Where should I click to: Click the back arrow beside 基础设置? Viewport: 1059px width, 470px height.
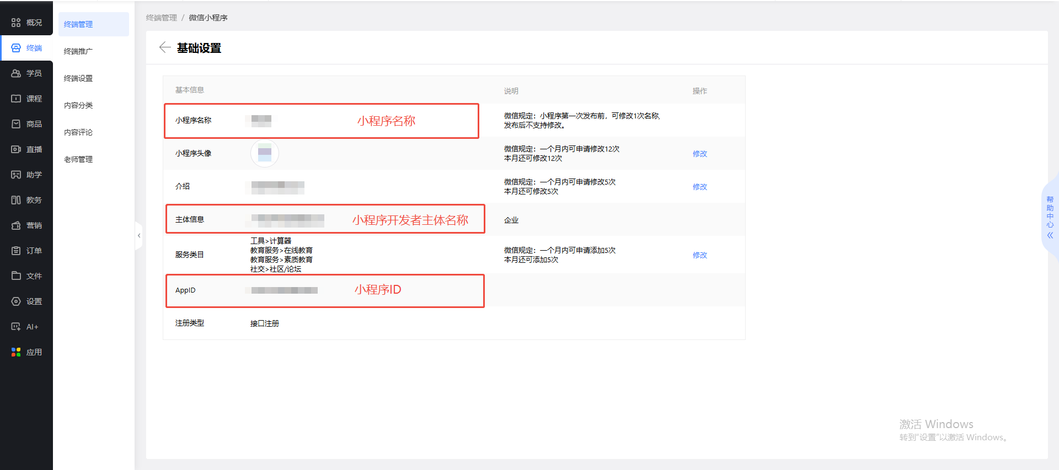point(164,47)
